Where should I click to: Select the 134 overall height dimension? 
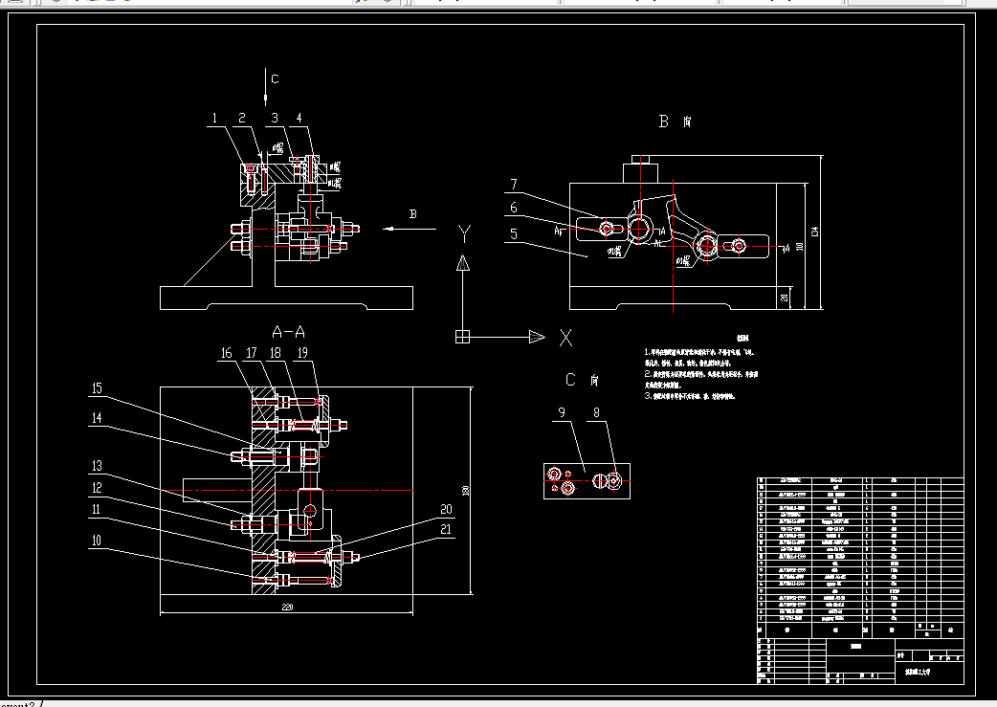click(x=816, y=232)
